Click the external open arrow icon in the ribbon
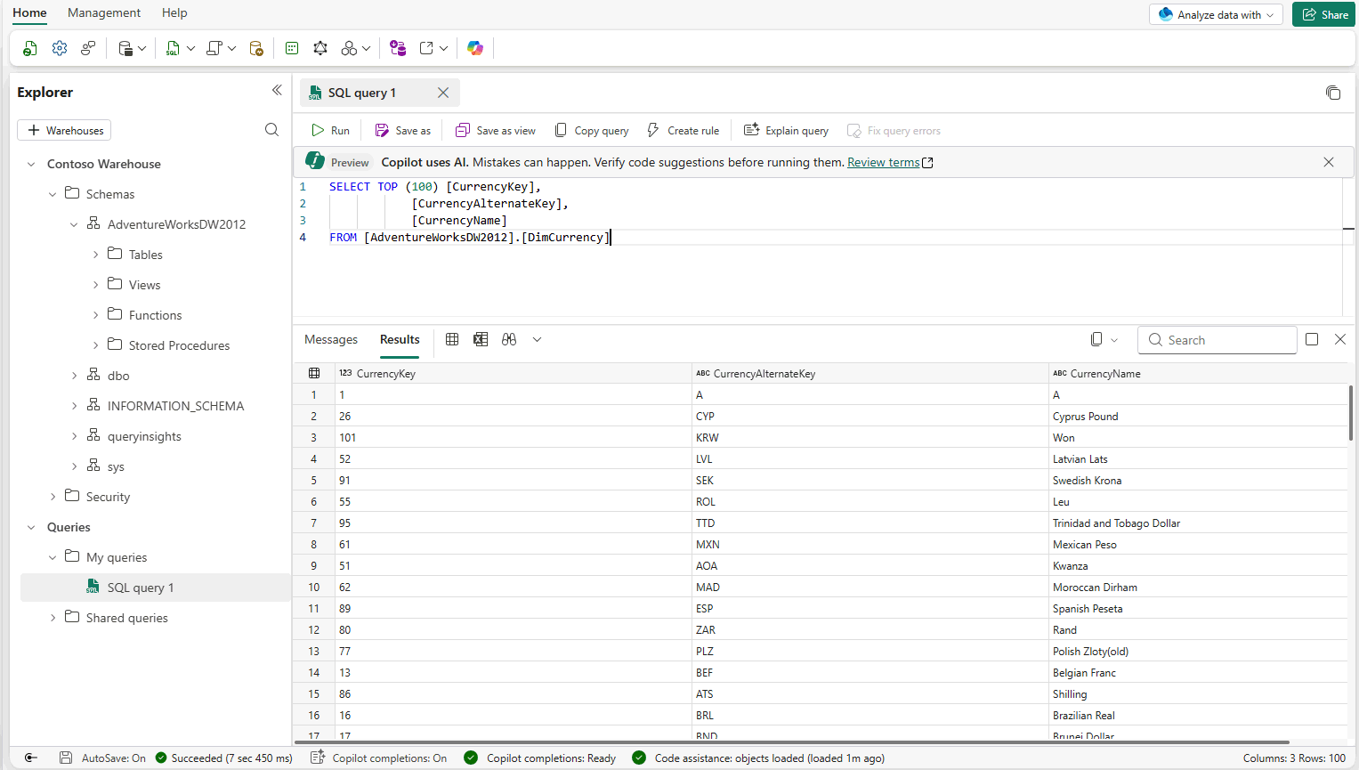Image resolution: width=1359 pixels, height=770 pixels. coord(427,49)
